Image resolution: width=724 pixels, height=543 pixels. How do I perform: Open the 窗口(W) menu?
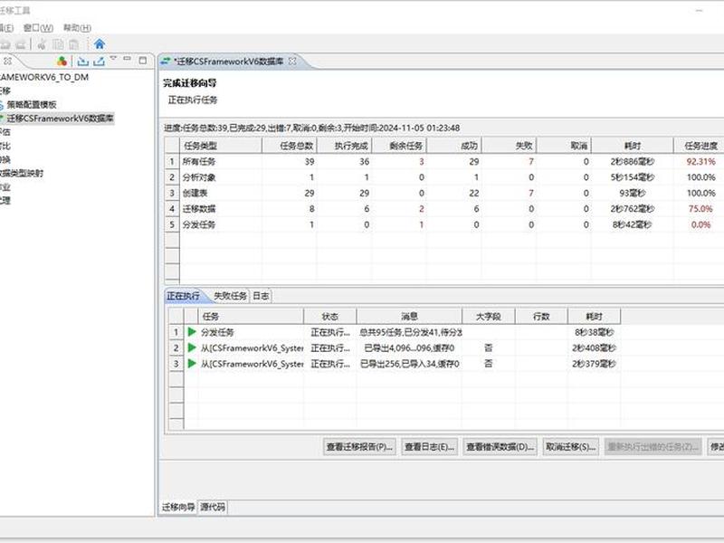point(38,28)
